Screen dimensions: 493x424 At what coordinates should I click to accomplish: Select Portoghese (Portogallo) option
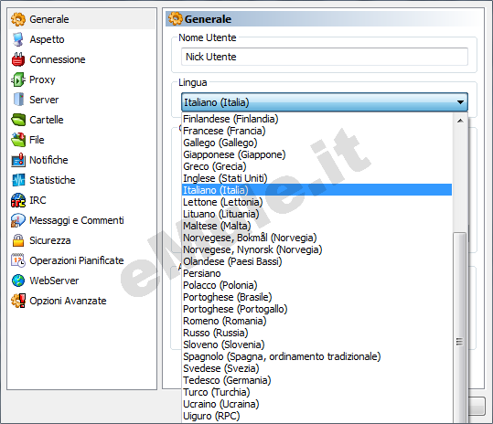pos(316,309)
